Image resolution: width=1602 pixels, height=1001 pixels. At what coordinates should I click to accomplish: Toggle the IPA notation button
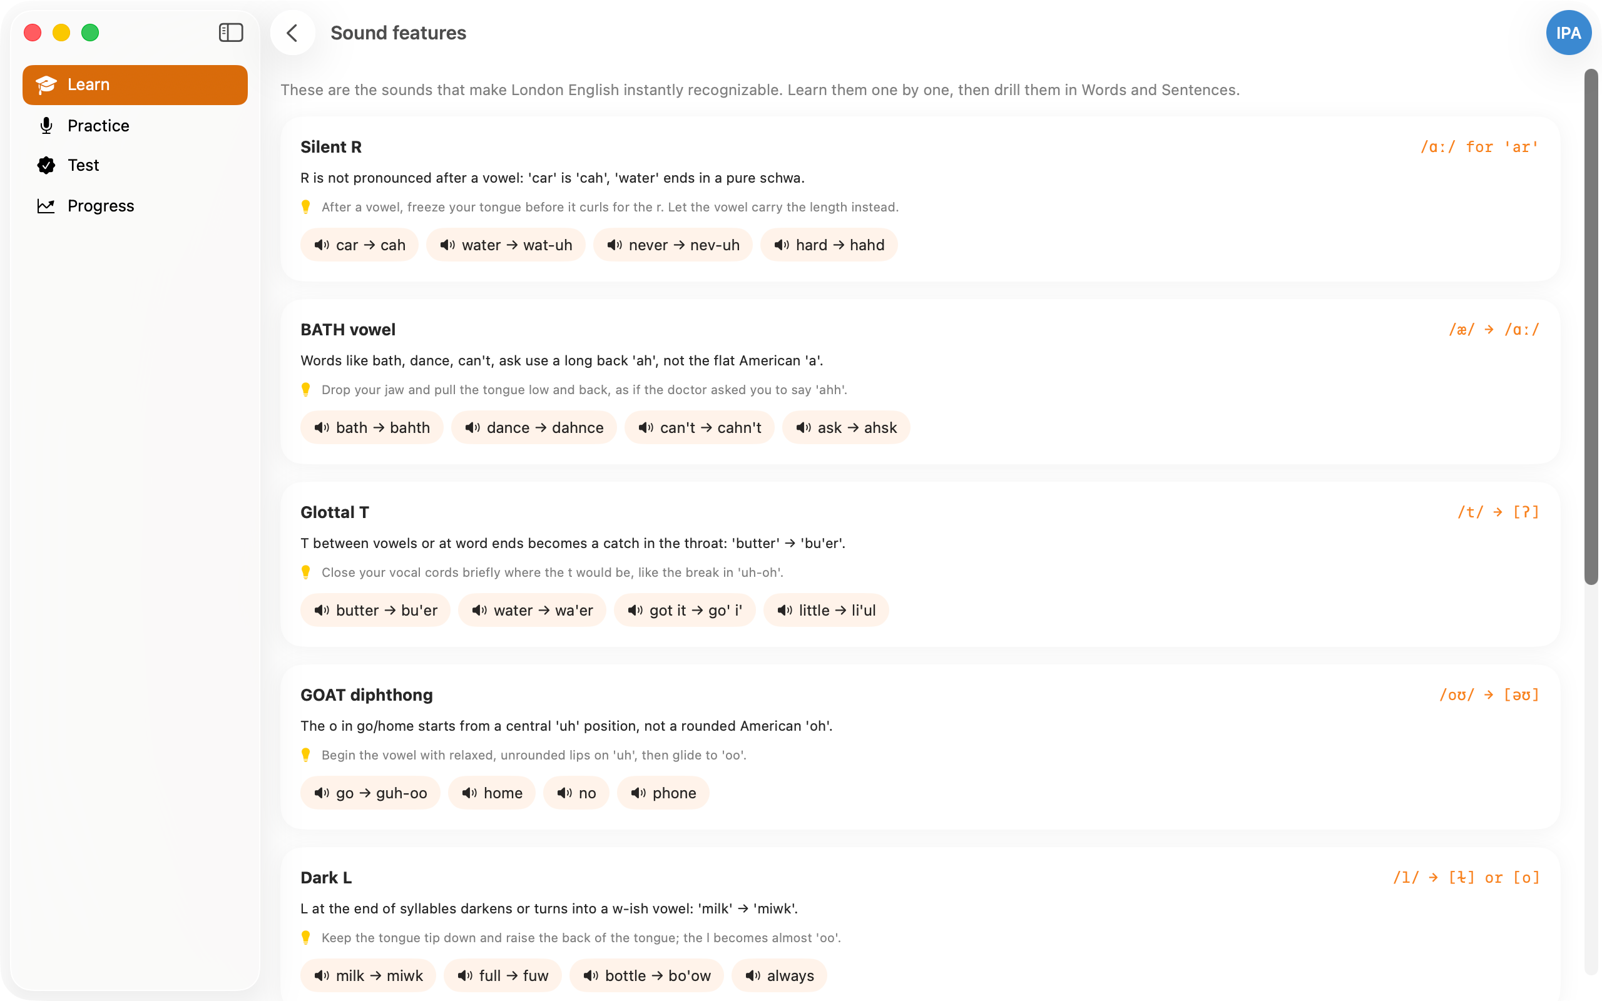[1568, 33]
